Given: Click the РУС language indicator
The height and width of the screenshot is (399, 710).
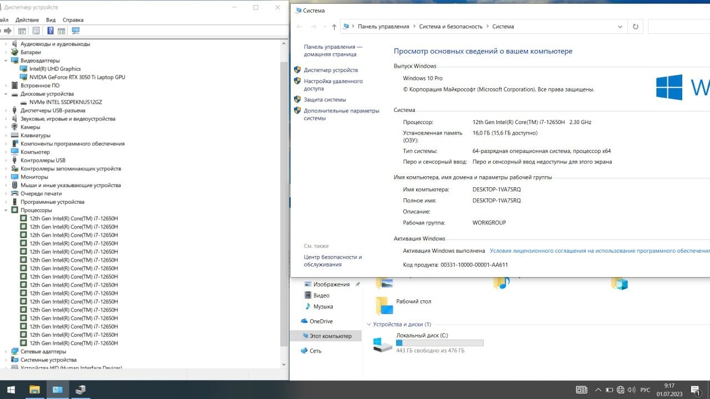Looking at the screenshot, I should [x=645, y=390].
